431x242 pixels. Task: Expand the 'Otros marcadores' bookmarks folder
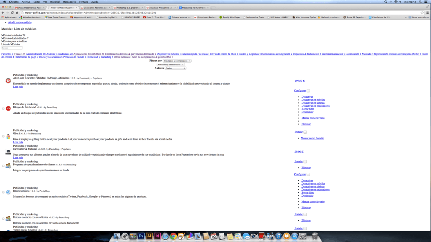click(x=418, y=17)
